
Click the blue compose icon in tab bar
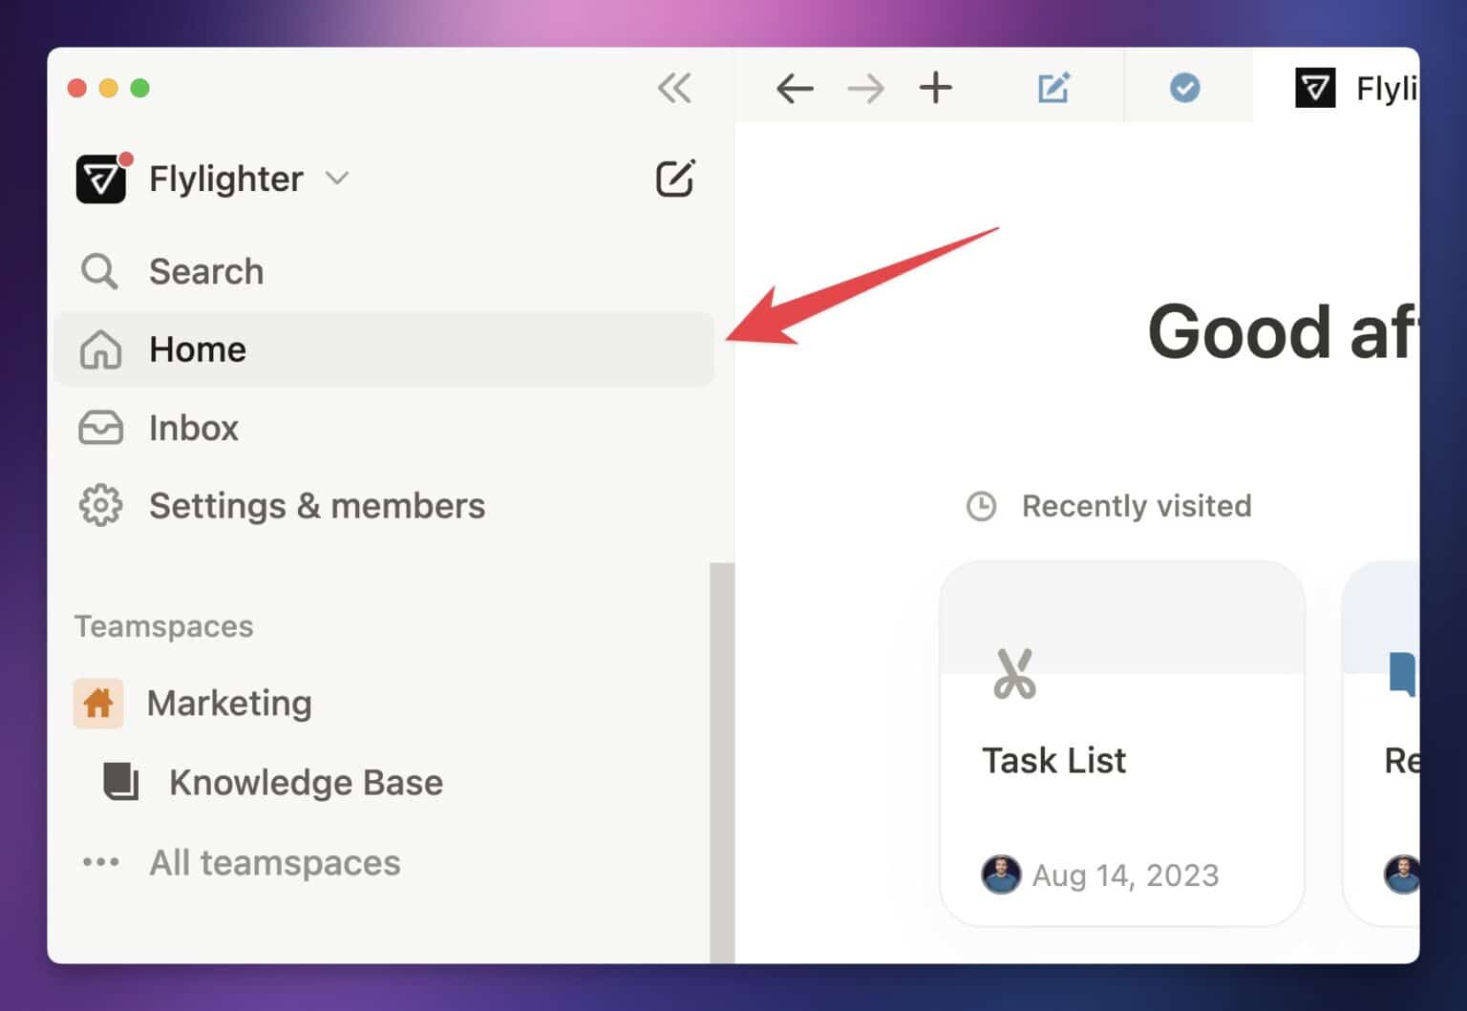pos(1053,88)
